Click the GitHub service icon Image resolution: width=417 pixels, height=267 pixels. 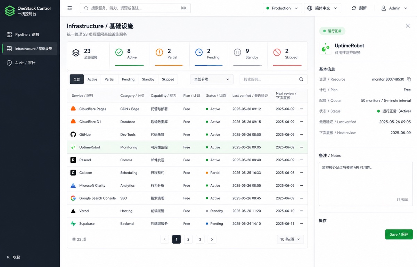pyautogui.click(x=73, y=135)
